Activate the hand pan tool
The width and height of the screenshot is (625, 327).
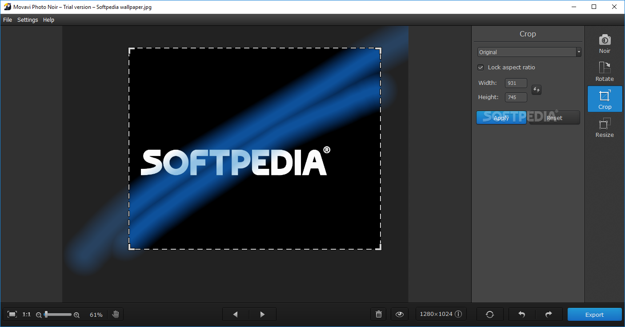pos(116,315)
